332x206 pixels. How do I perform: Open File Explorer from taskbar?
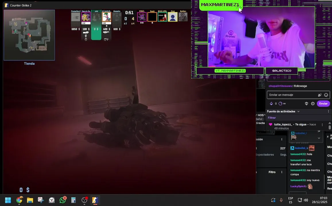30,200
